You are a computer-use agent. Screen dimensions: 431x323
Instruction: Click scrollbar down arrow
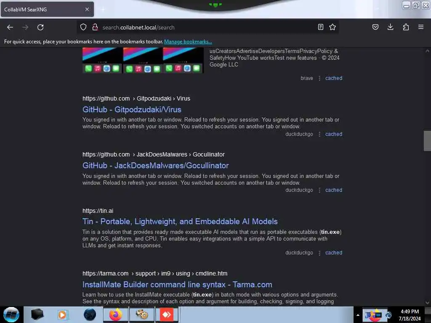click(x=427, y=302)
